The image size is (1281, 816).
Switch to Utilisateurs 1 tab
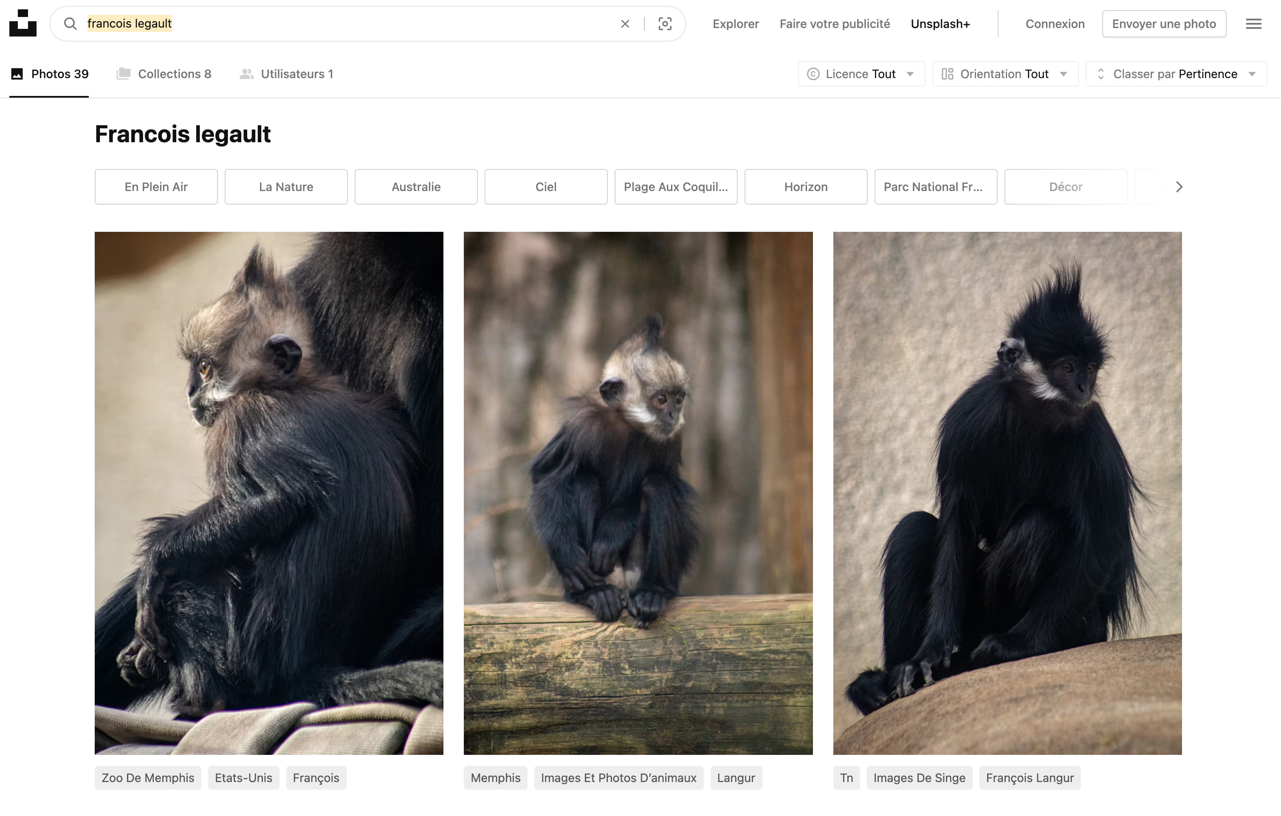pos(286,74)
